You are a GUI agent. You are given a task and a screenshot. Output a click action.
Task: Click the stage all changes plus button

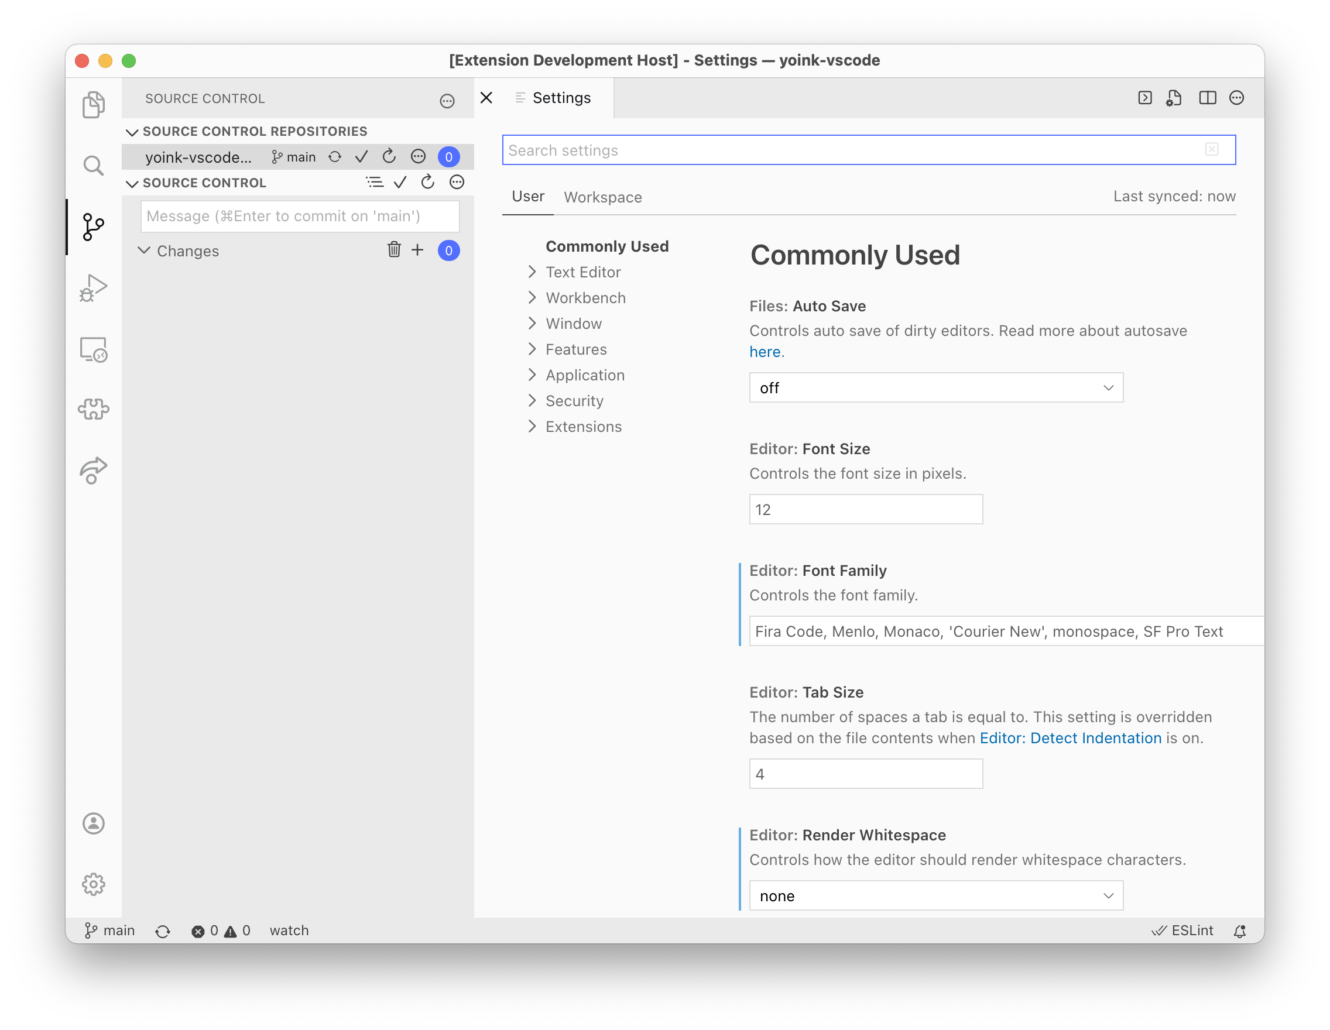(419, 250)
